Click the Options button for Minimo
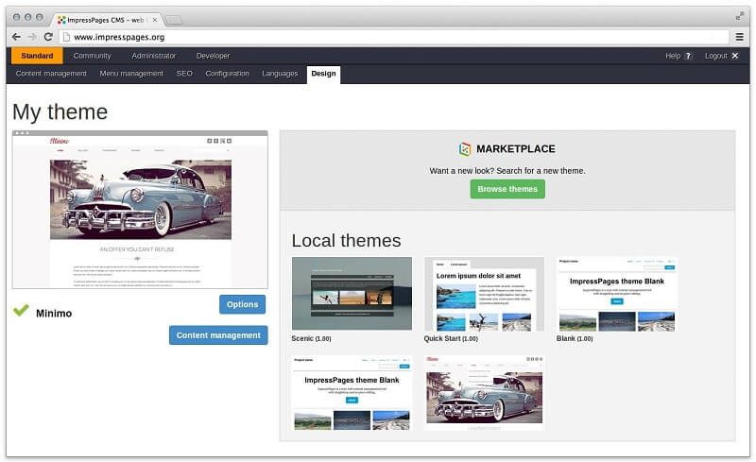756x462 pixels. click(x=243, y=304)
